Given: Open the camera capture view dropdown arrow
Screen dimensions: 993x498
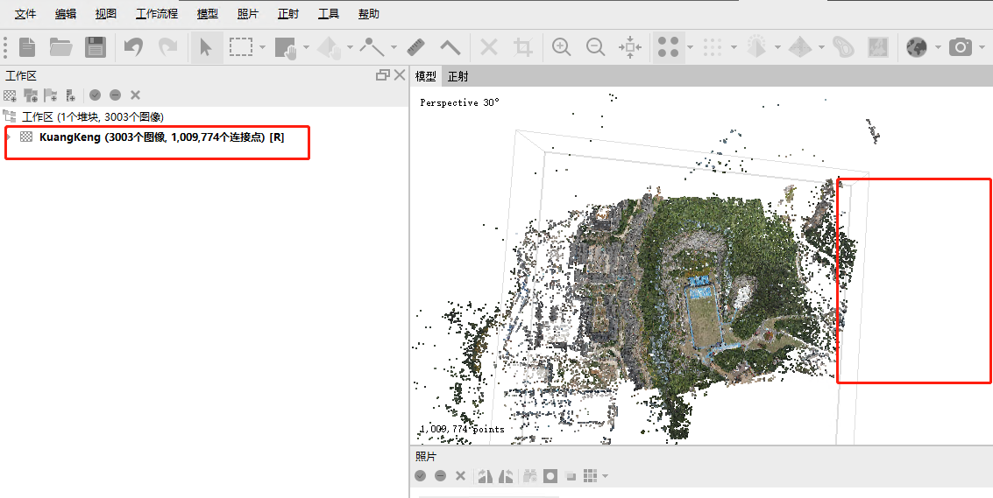Looking at the screenshot, I should tap(982, 47).
